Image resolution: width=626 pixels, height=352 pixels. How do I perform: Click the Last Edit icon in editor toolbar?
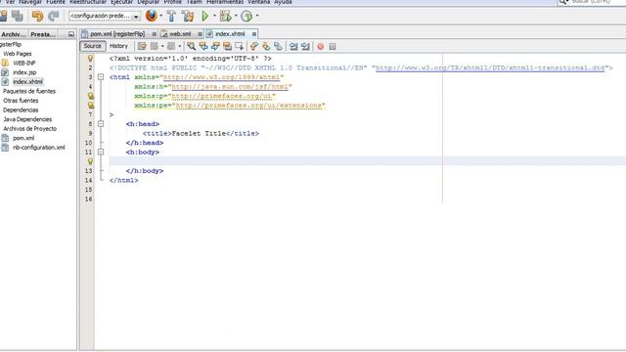(x=142, y=46)
